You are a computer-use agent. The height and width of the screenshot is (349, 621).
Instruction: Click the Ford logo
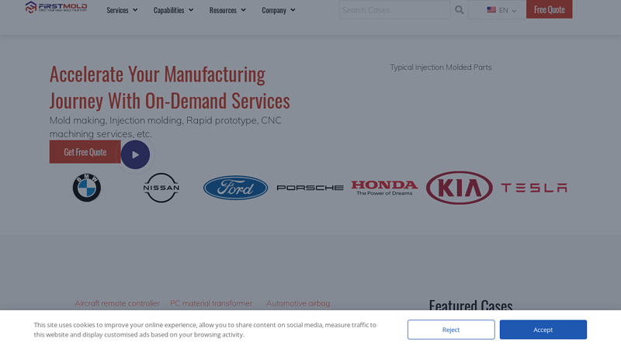(236, 188)
